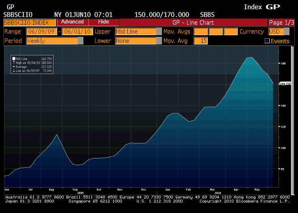Screen dimensions: 298x213
Task: Click the third Mov. Avgs input box
Action: pos(230,32)
